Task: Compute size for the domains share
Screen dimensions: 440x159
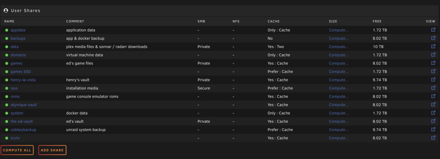Action: point(338,55)
